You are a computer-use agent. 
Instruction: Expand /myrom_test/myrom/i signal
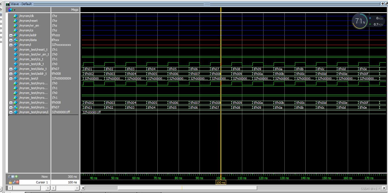pos(11,112)
